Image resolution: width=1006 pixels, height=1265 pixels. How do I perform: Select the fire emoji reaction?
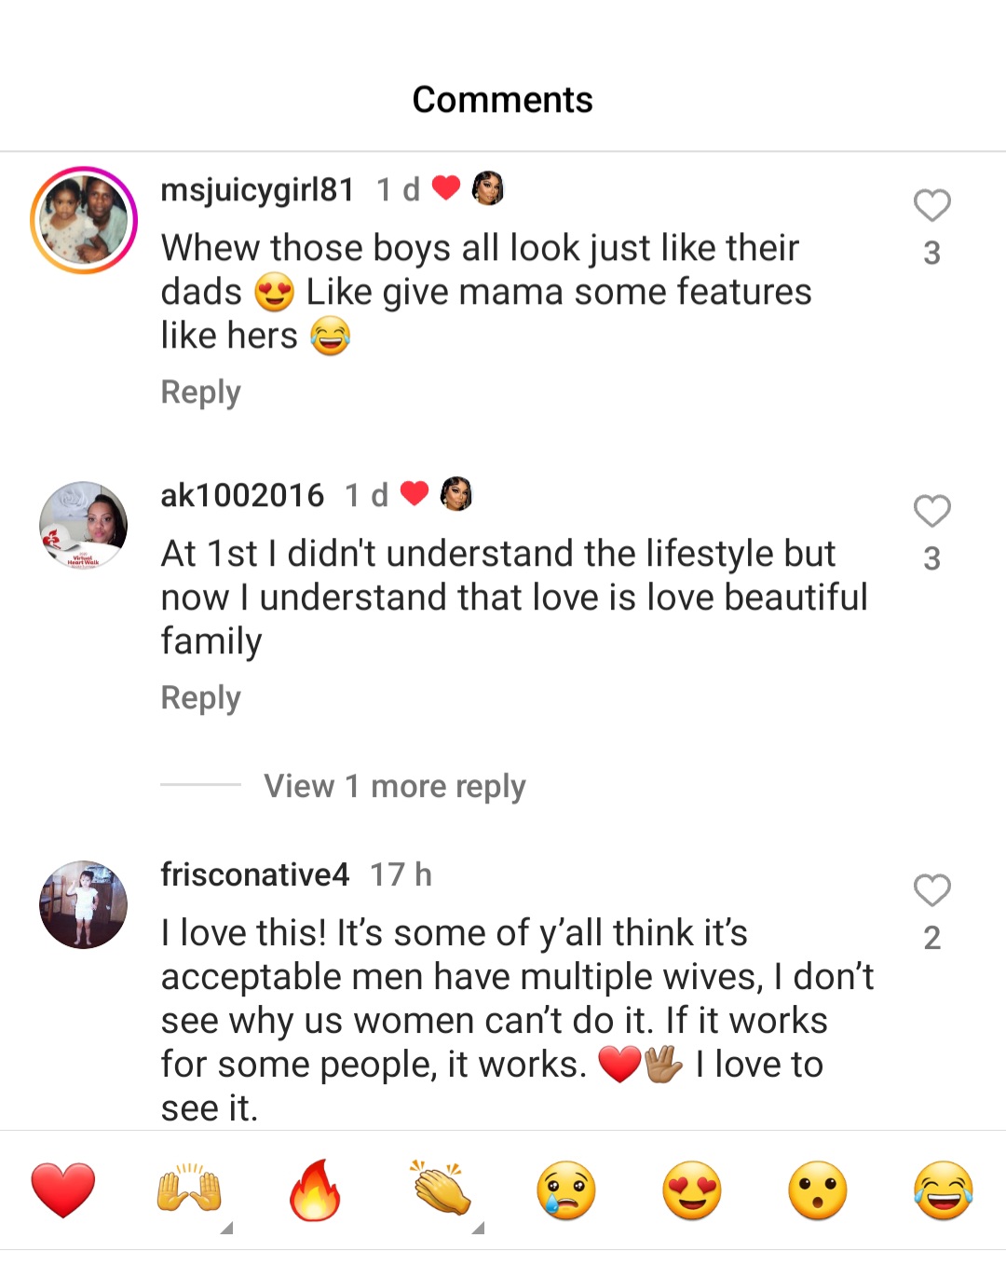[315, 1190]
